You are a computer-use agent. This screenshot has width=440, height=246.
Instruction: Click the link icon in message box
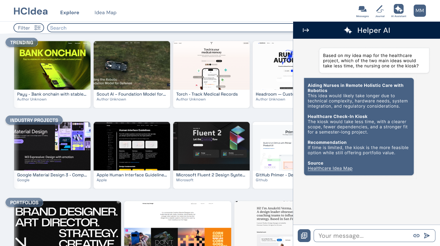416,236
